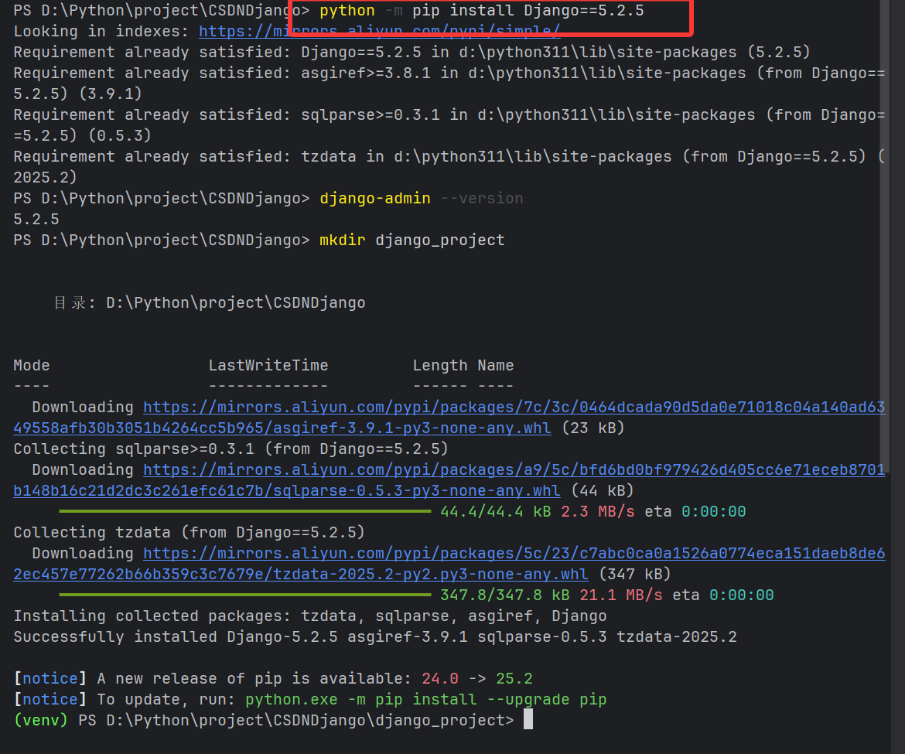The width and height of the screenshot is (905, 754).
Task: Click the 'Successfully installed Django-5.2.5' line
Action: point(375,637)
